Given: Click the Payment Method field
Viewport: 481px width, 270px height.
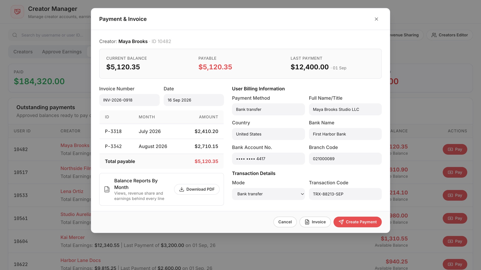Looking at the screenshot, I should [268, 109].
